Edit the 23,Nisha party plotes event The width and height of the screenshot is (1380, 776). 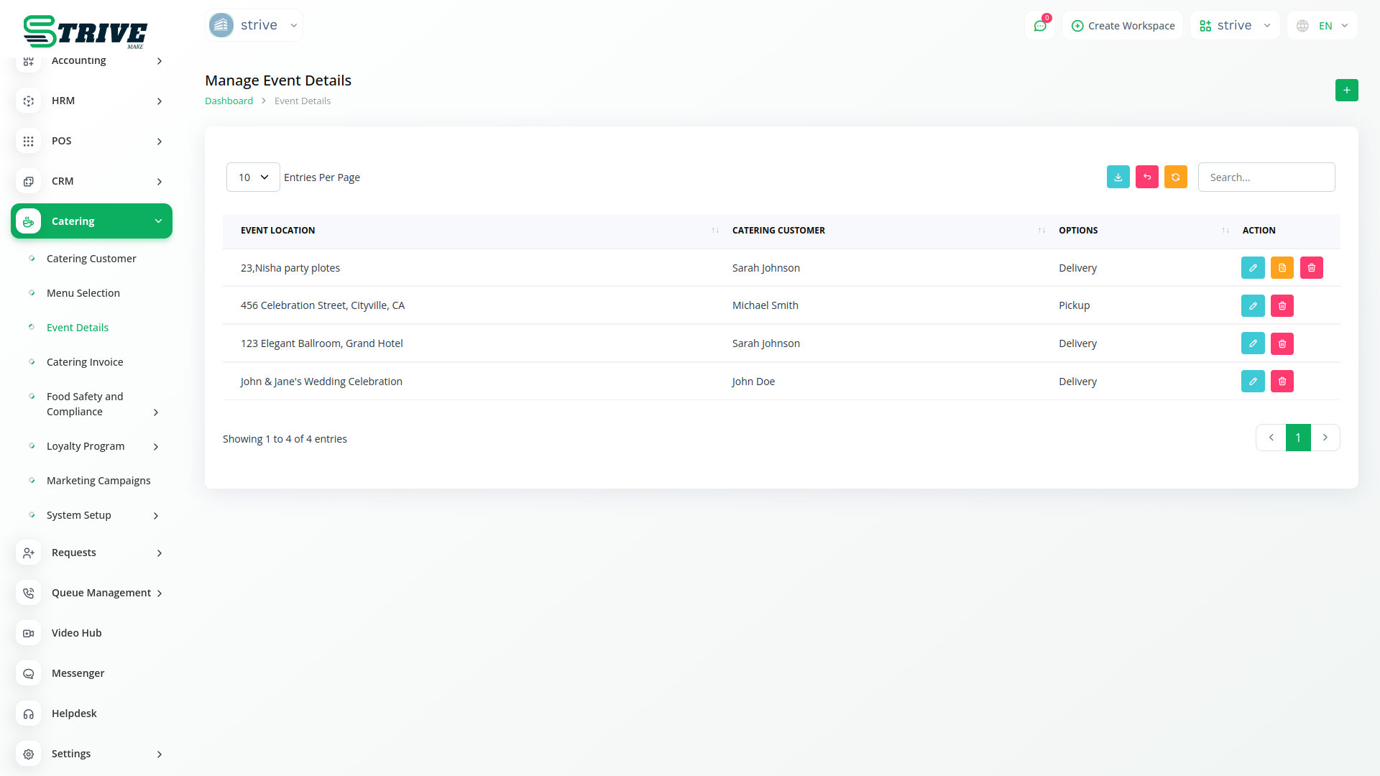click(1252, 268)
